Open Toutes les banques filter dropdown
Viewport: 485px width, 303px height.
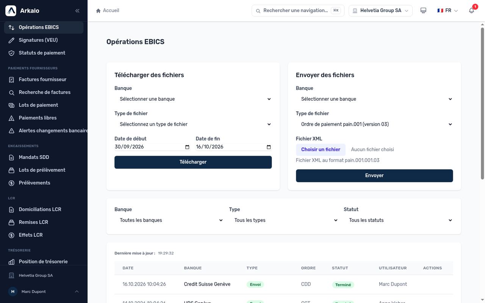169,220
